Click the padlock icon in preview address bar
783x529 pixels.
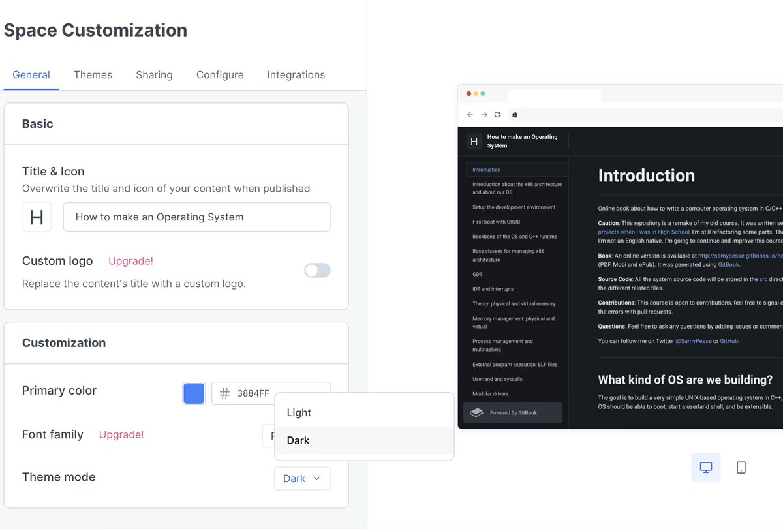click(x=515, y=115)
